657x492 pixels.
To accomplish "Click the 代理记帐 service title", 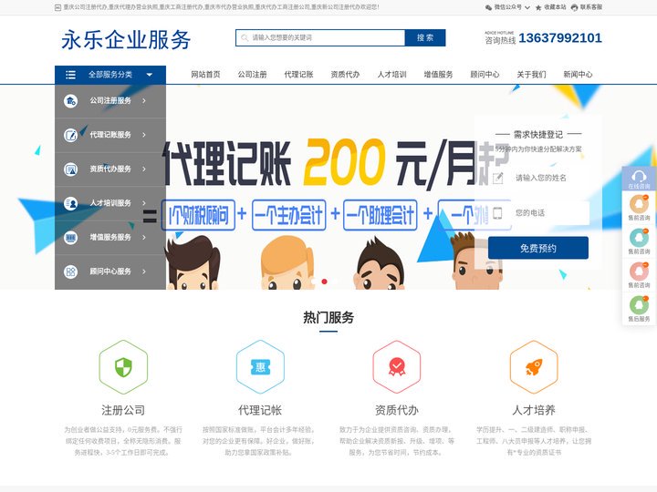I will 260,410.
